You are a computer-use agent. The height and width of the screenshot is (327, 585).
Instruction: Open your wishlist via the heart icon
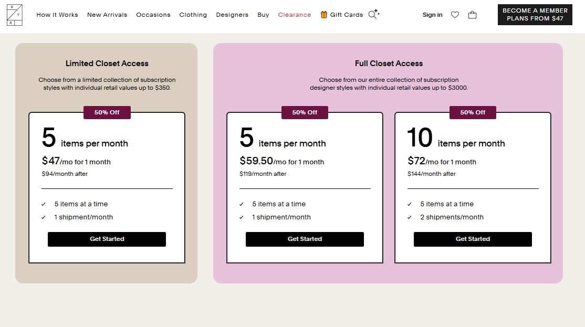(x=455, y=15)
